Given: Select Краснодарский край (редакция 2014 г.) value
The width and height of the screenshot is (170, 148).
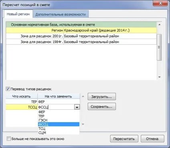Looking at the screenshot, I should pyautogui.click(x=110, y=30).
